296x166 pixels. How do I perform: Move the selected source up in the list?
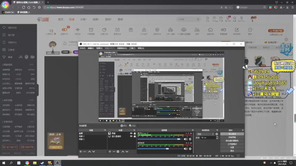point(123,152)
